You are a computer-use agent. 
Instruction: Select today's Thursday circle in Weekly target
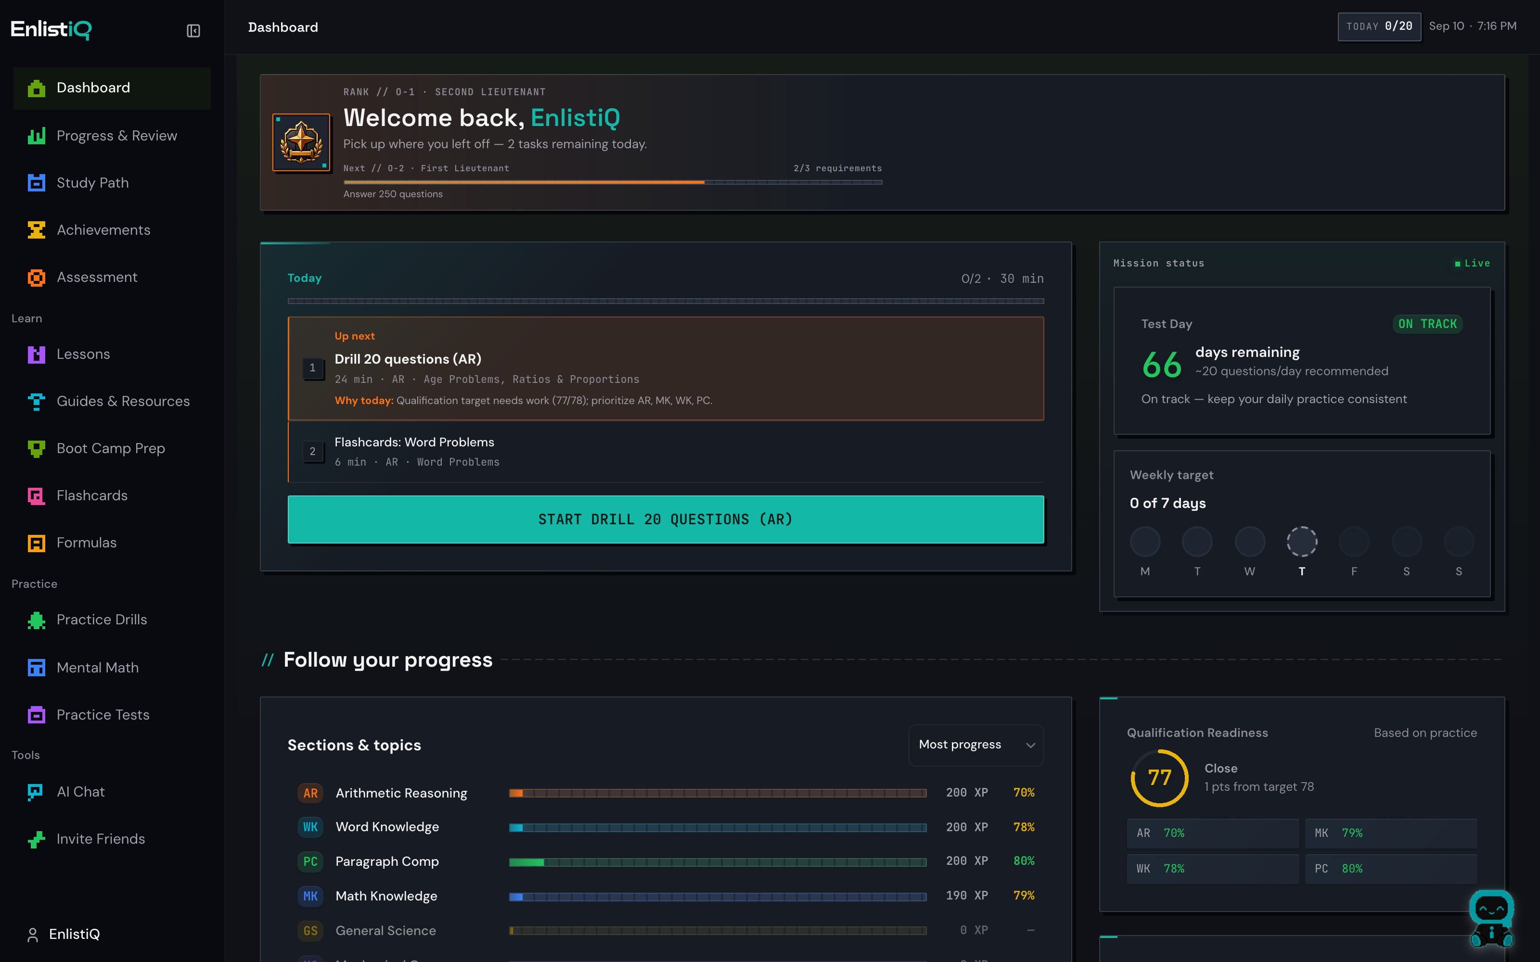coord(1302,542)
